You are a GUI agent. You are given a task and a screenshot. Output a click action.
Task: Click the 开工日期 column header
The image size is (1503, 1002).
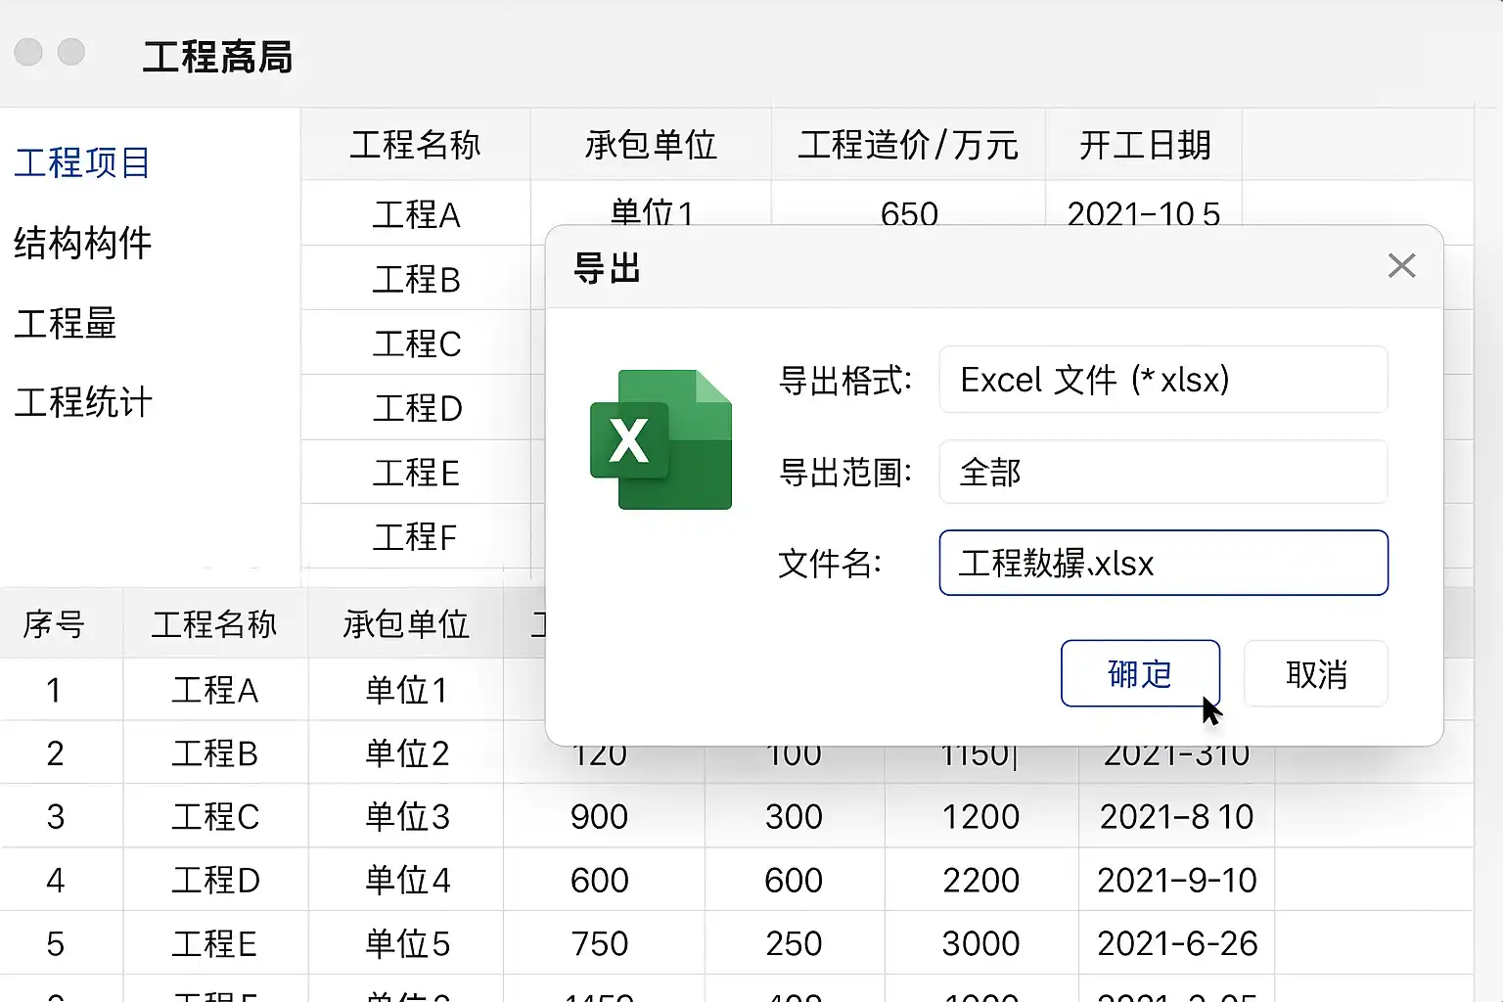[x=1145, y=145]
